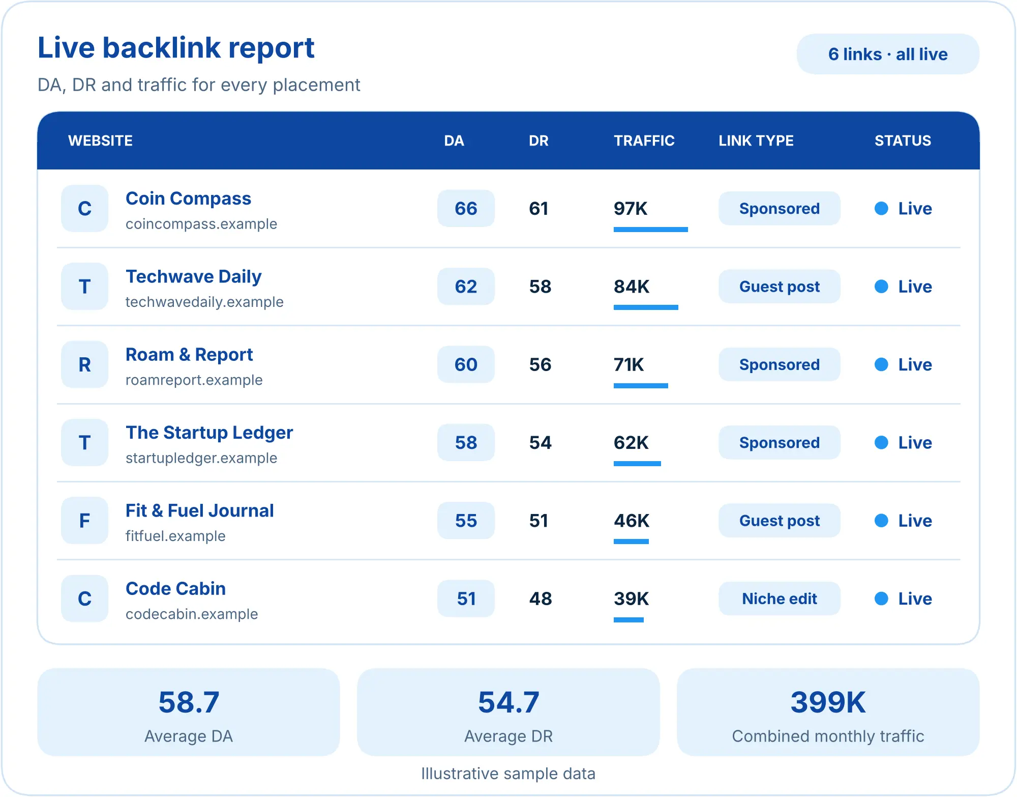Click the 58.7 Average DA card
The width and height of the screenshot is (1017, 797).
tap(189, 712)
